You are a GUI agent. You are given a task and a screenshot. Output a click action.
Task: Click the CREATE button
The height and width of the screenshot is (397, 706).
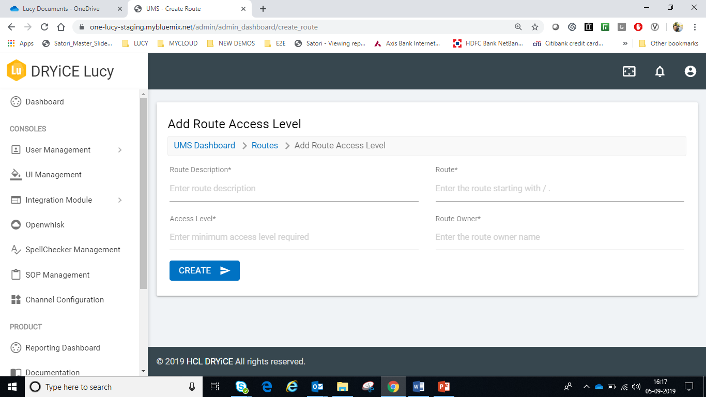(x=205, y=270)
